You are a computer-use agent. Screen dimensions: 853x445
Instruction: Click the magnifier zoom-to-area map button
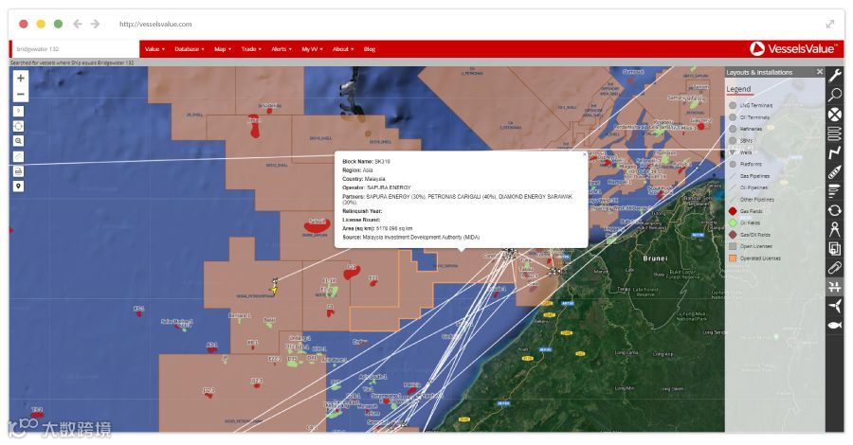click(x=18, y=141)
